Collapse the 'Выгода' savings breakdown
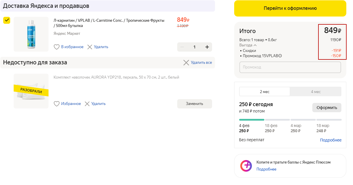 tap(255, 45)
